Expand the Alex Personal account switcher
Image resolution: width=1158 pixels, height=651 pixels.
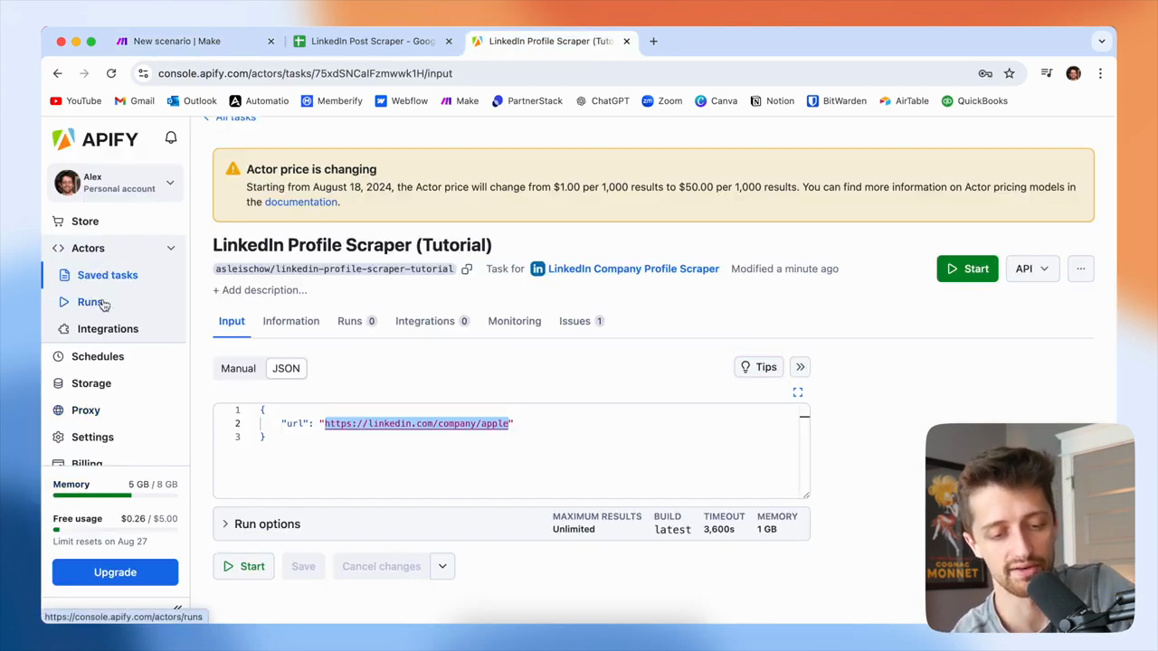click(115, 183)
